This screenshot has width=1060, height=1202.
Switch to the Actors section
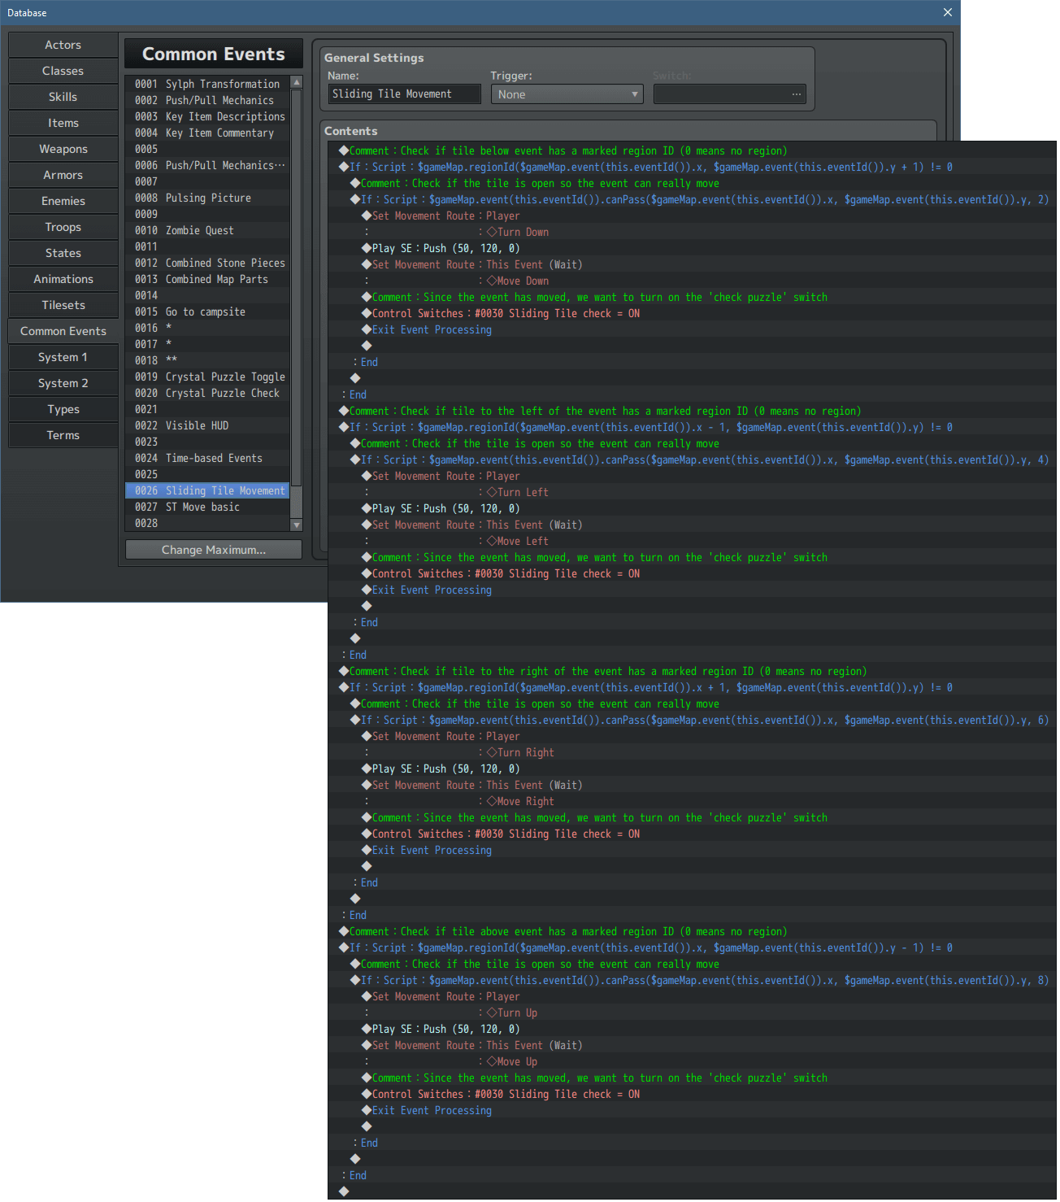pyautogui.click(x=63, y=45)
